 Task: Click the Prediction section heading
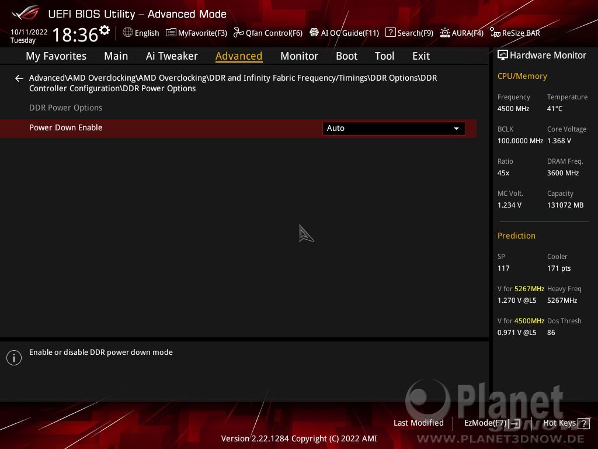[516, 236]
